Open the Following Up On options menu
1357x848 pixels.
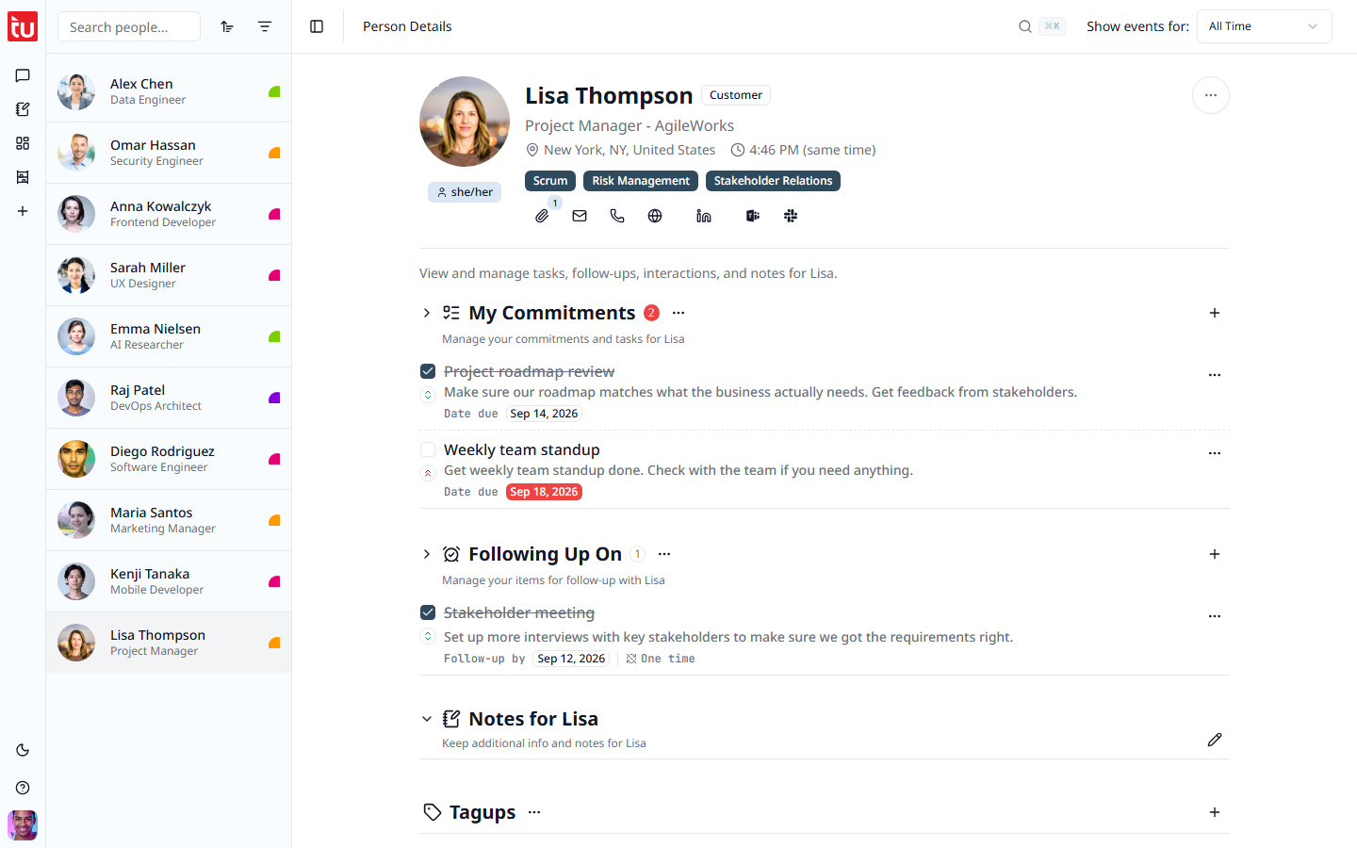[664, 554]
